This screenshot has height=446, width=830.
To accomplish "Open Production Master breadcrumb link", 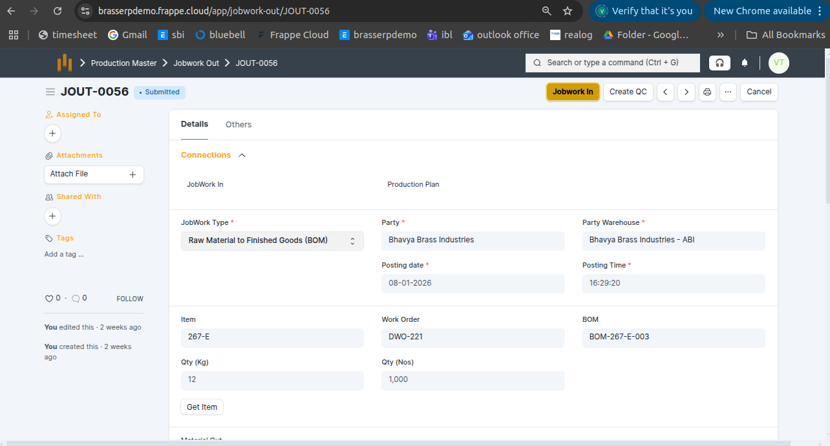I will tap(124, 63).
